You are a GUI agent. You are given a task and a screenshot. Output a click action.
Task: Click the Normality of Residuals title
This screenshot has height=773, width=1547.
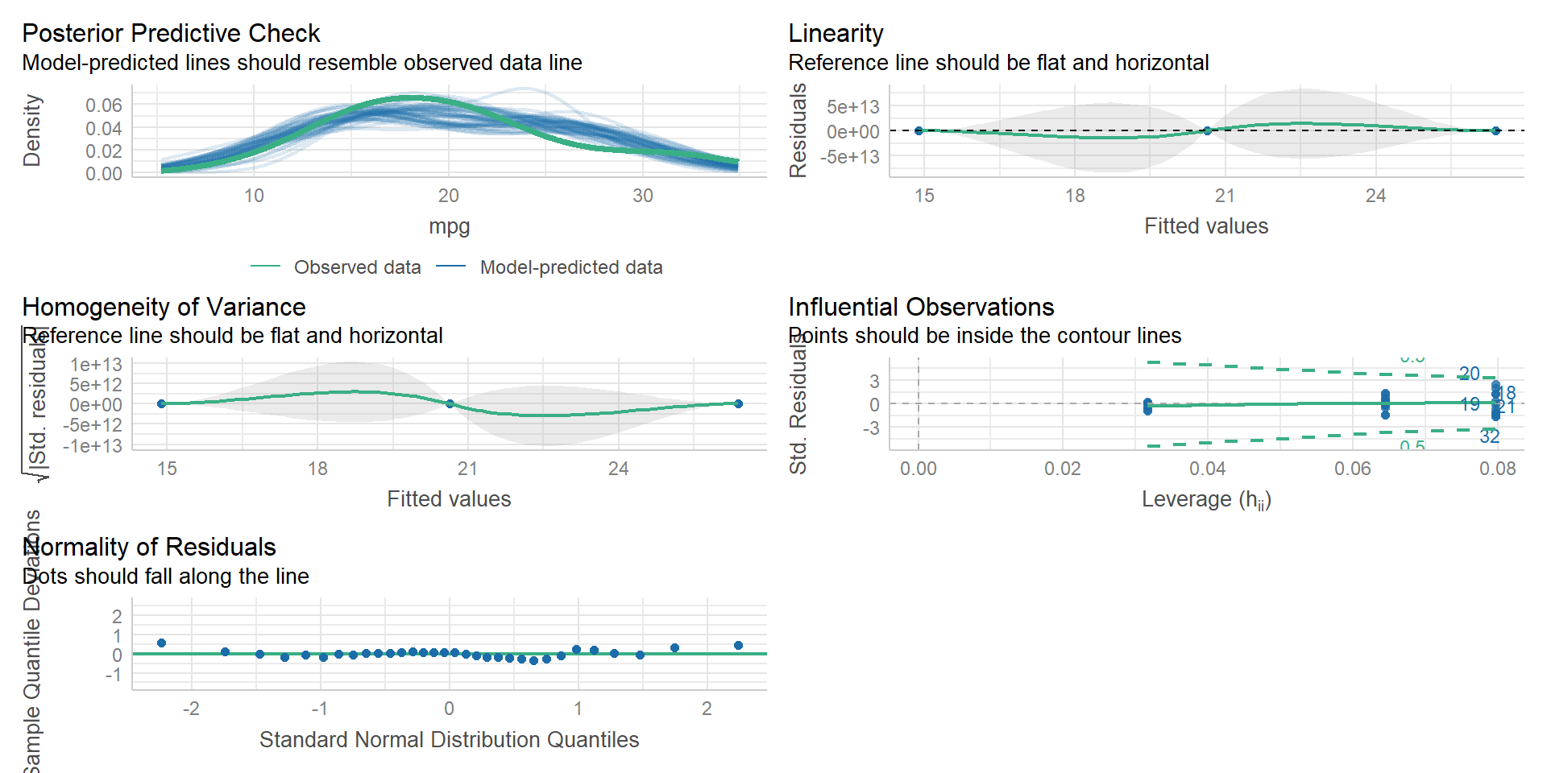[x=149, y=547]
